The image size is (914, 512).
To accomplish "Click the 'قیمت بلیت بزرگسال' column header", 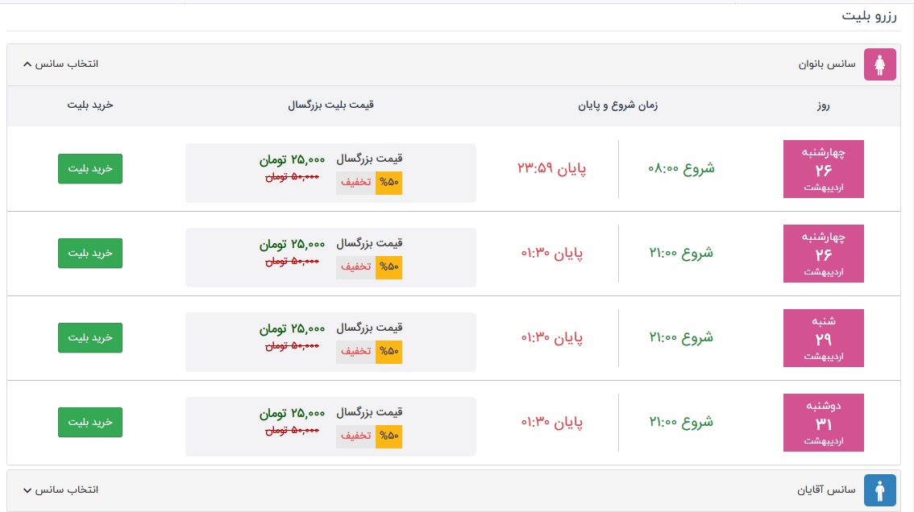I will [330, 105].
